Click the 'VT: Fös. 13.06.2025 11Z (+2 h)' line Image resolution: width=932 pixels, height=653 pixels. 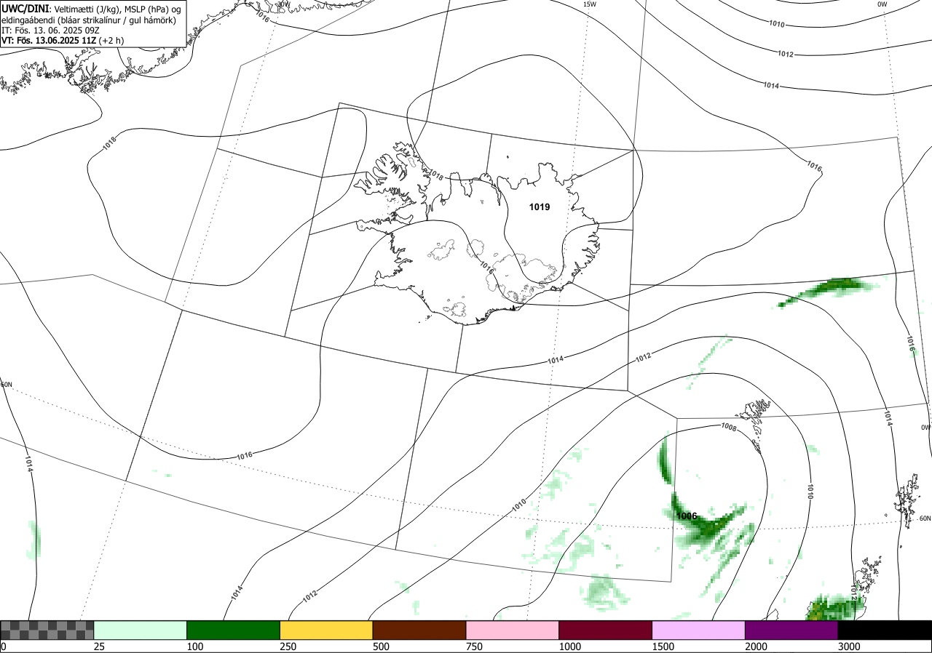[x=63, y=41]
